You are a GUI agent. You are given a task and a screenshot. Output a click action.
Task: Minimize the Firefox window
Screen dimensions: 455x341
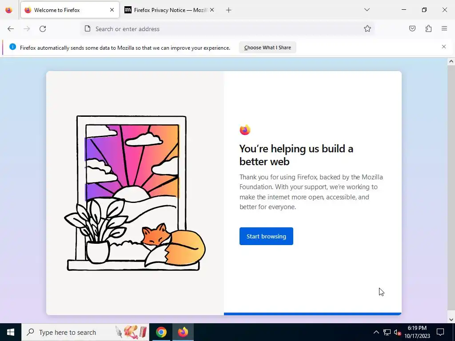pos(403,10)
